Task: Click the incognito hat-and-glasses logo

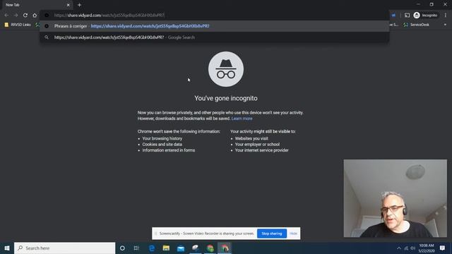Action: [x=226, y=69]
